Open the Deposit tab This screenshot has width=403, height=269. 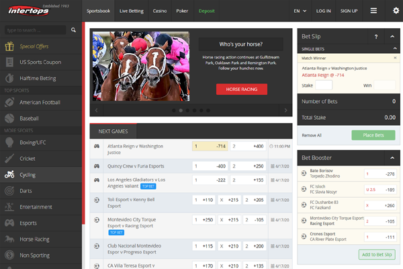point(206,11)
